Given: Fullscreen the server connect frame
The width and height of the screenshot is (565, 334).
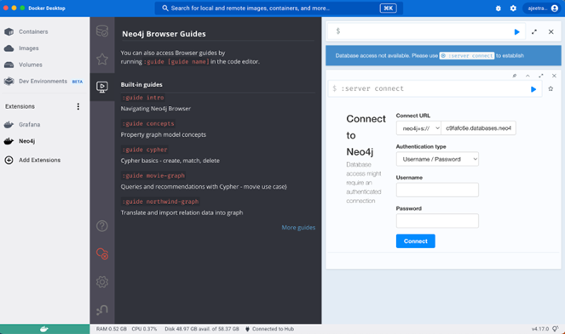Looking at the screenshot, I should [x=541, y=76].
